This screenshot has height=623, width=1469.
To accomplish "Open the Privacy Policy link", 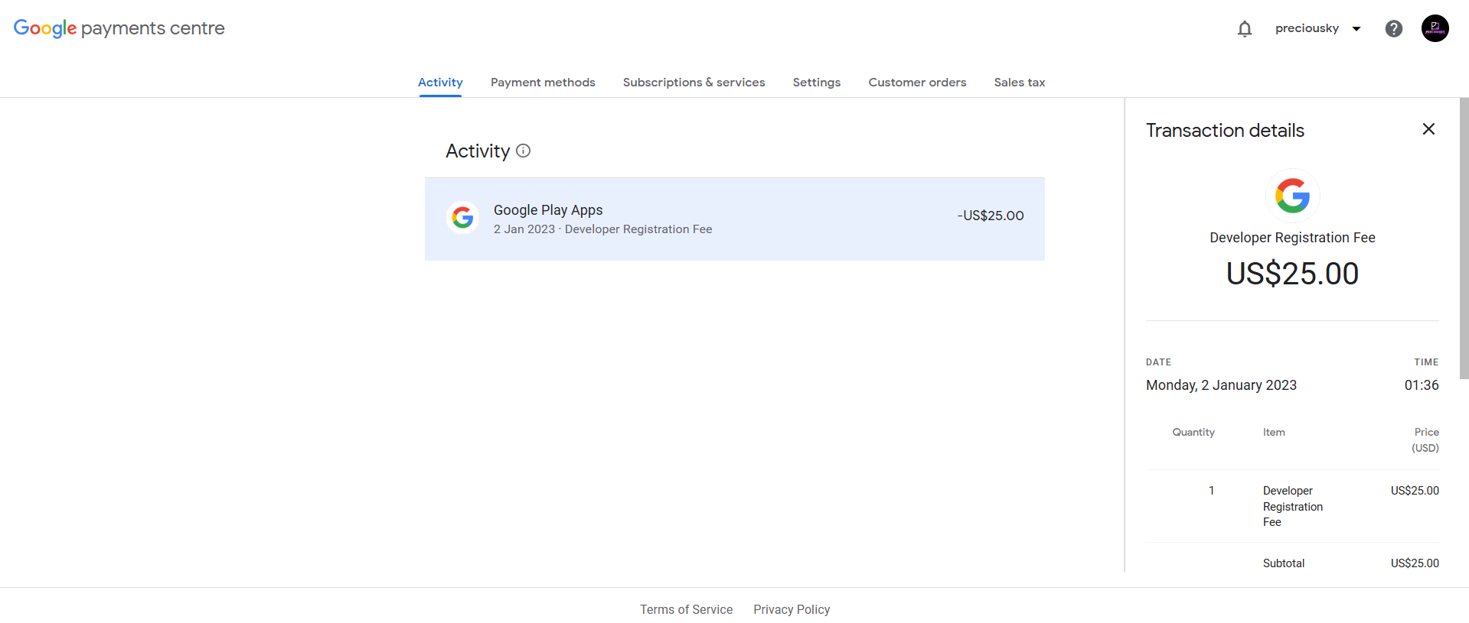I will pyautogui.click(x=792, y=609).
